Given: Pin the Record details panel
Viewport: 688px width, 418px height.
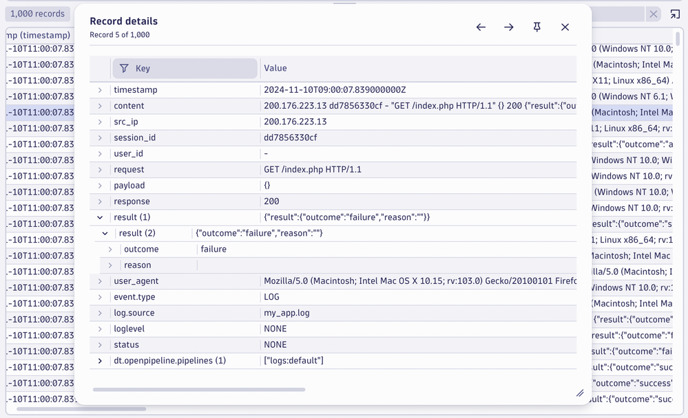Looking at the screenshot, I should (537, 27).
